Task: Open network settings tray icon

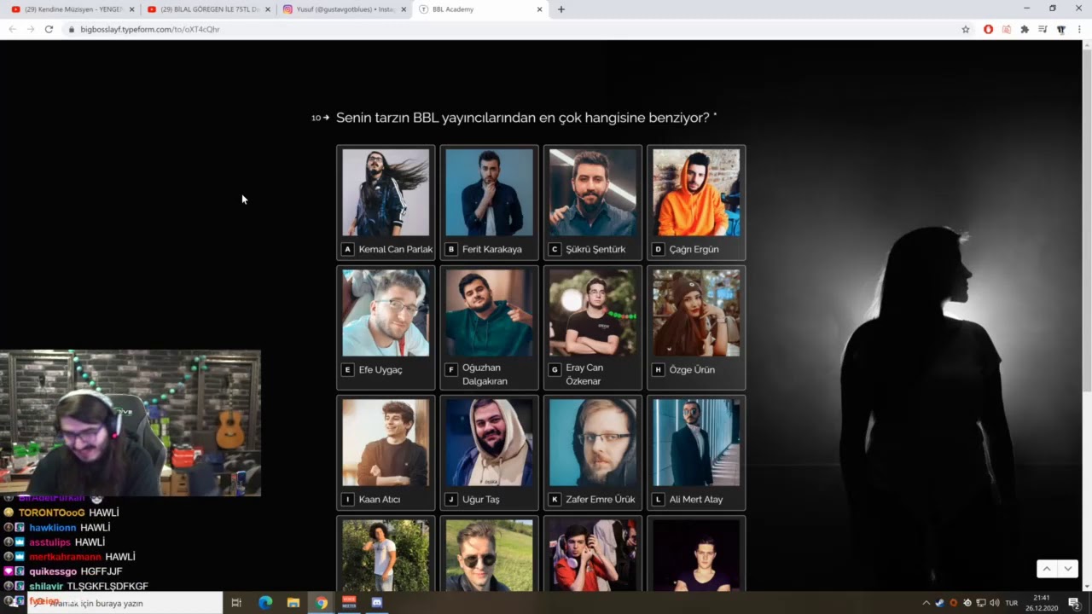Action: pyautogui.click(x=981, y=603)
